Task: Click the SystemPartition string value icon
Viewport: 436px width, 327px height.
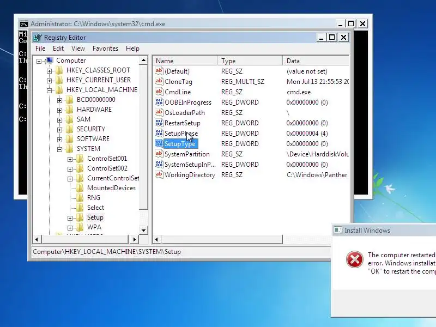Action: (x=159, y=154)
